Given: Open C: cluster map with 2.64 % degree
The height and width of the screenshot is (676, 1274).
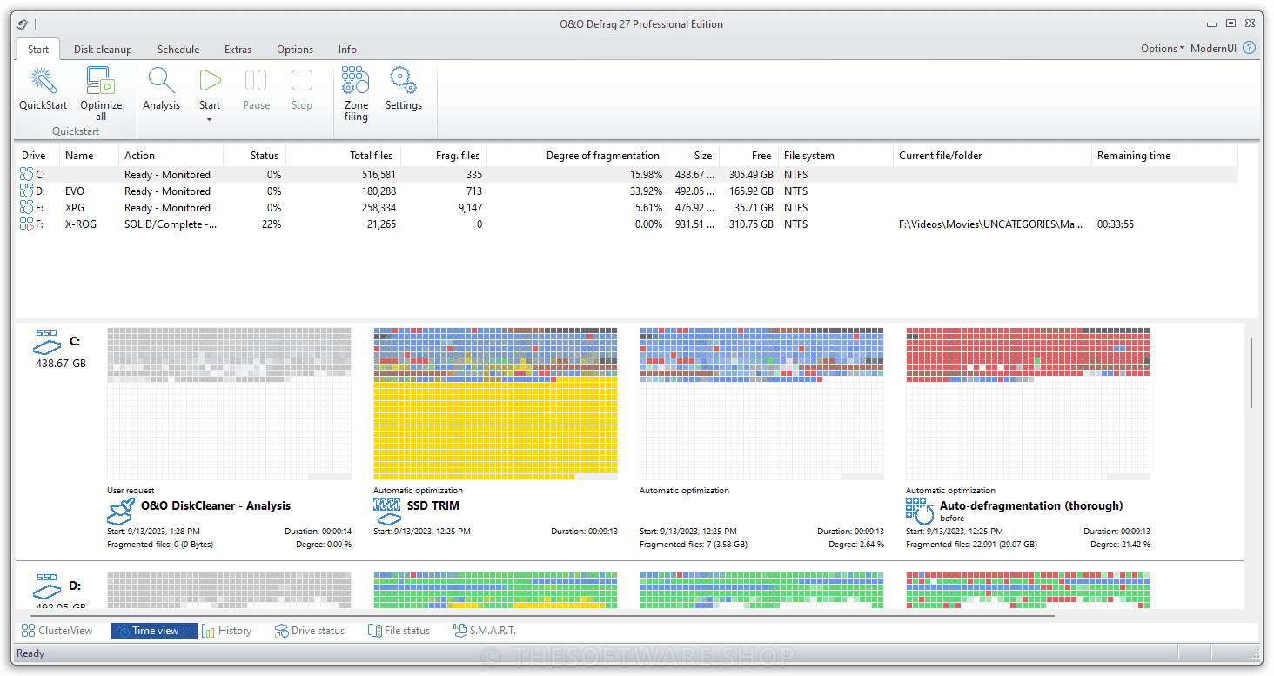Looking at the screenshot, I should tap(761, 404).
